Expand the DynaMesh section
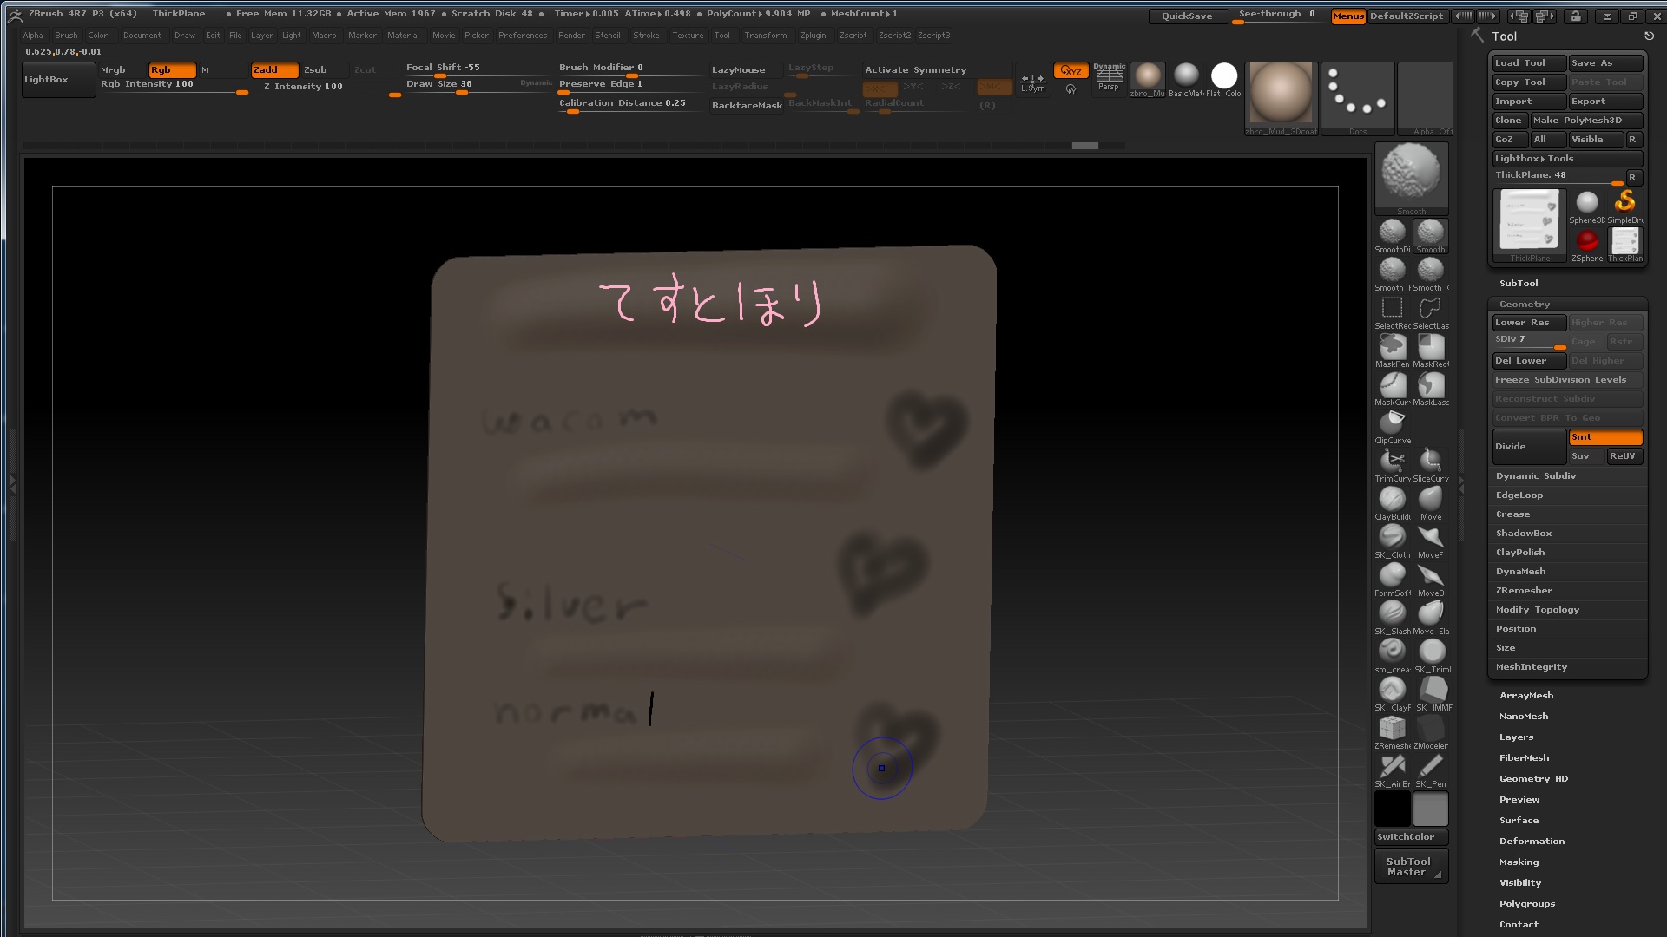 pyautogui.click(x=1520, y=572)
